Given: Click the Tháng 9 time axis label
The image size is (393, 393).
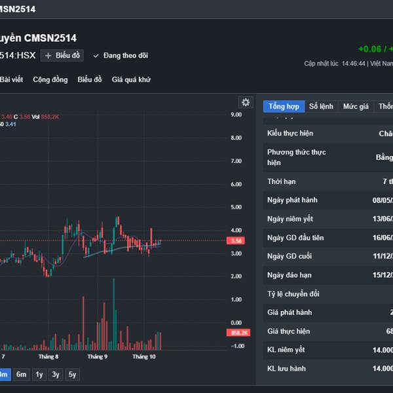Looking at the screenshot, I should point(97,357).
